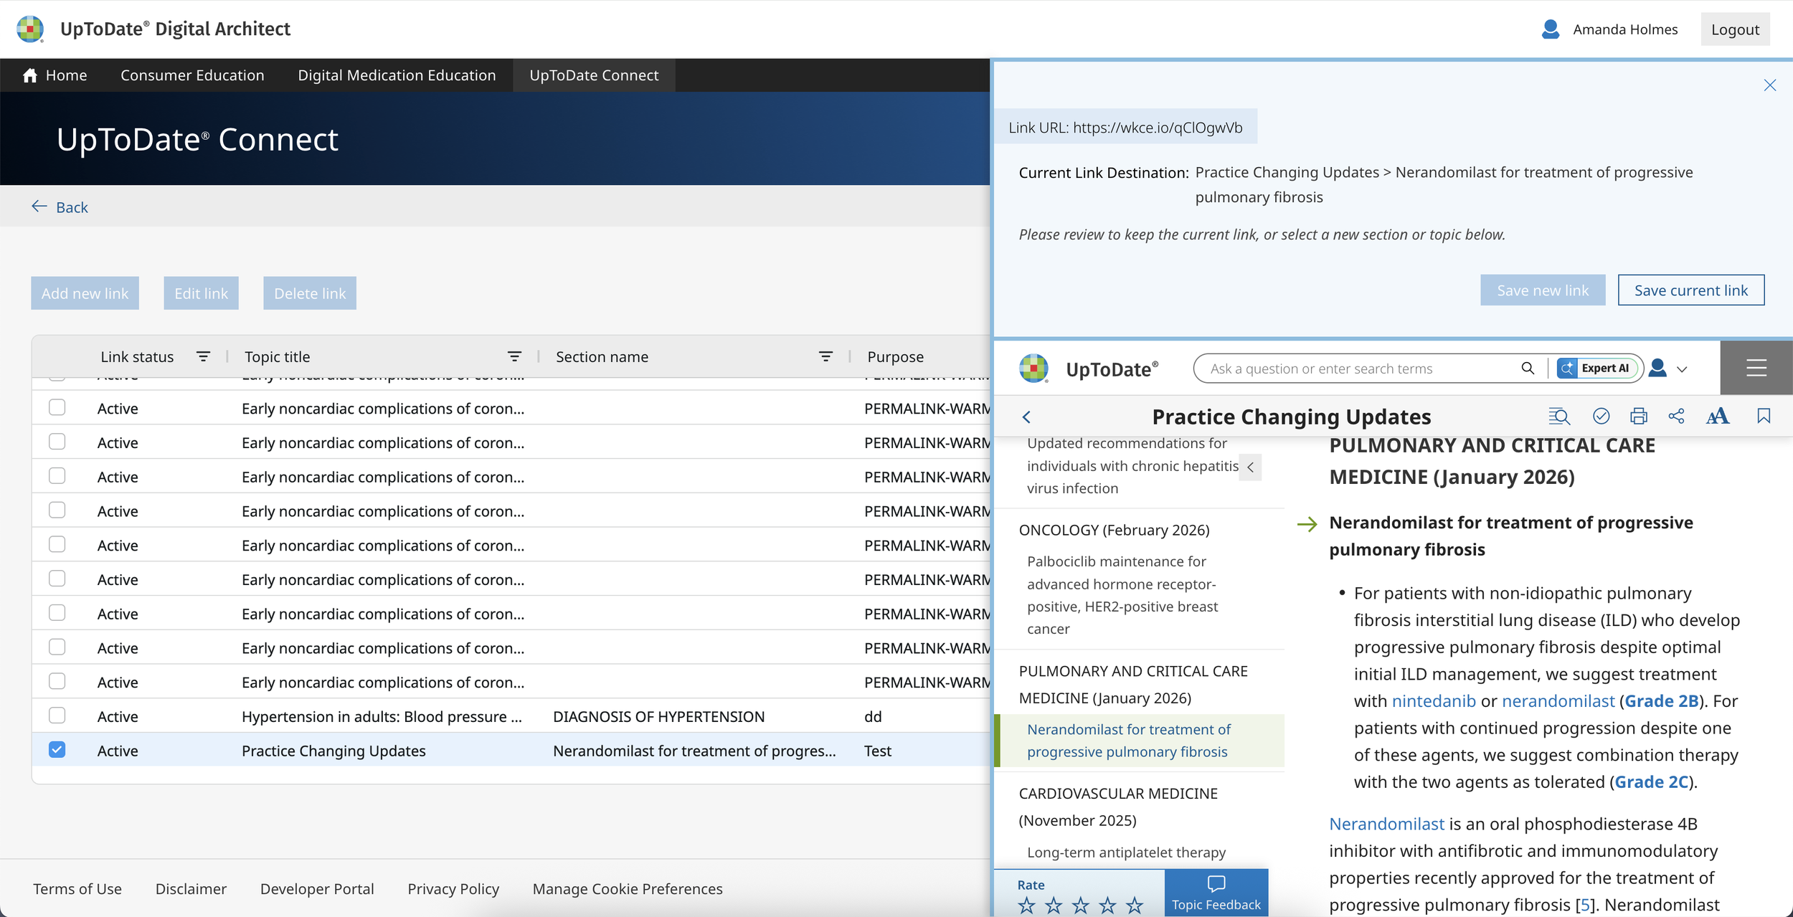Open Topic Feedback
Screen dimensions: 1793x917
(x=1216, y=893)
